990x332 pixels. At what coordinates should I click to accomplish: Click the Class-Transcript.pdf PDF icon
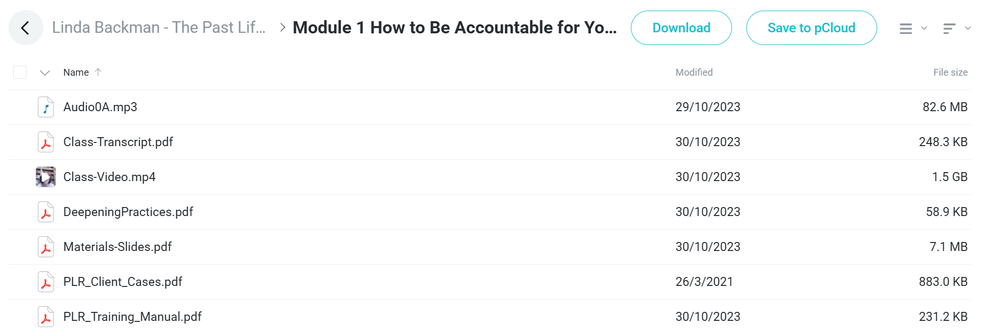(46, 142)
